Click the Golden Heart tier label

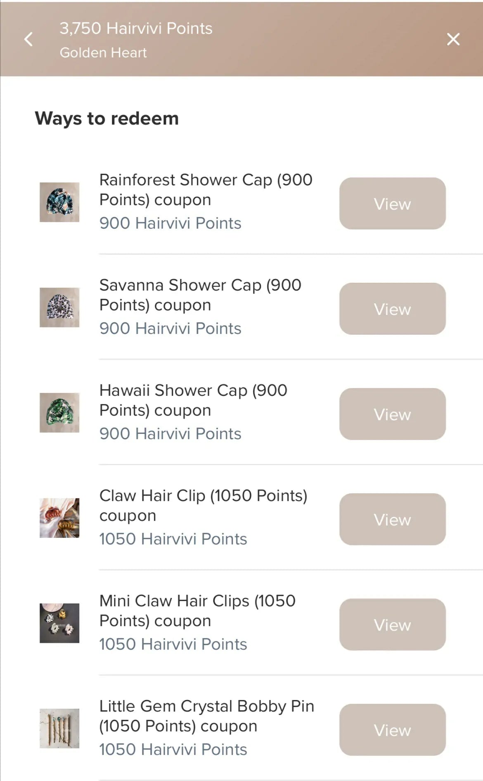pos(103,52)
